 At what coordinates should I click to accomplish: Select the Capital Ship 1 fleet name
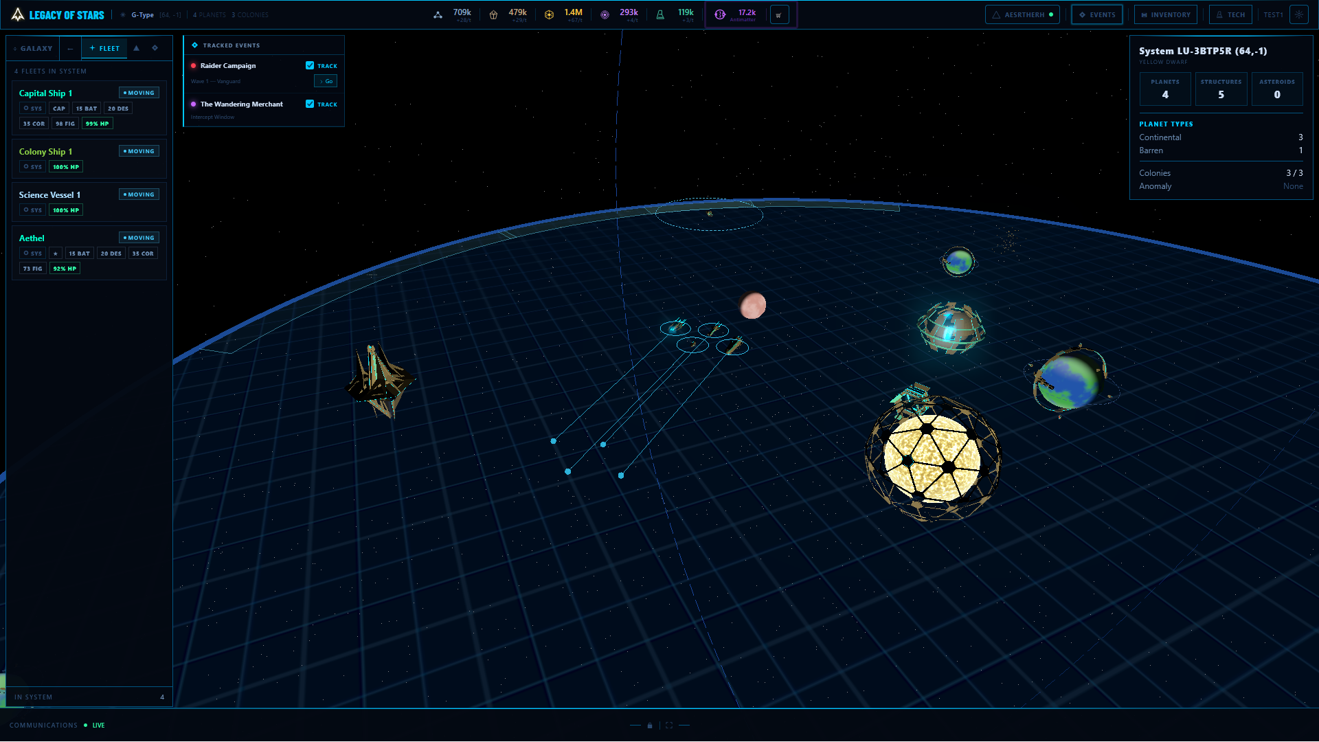click(45, 93)
